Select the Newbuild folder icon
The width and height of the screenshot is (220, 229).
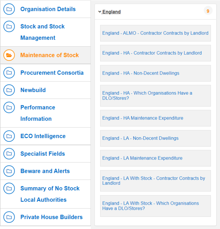9,90
